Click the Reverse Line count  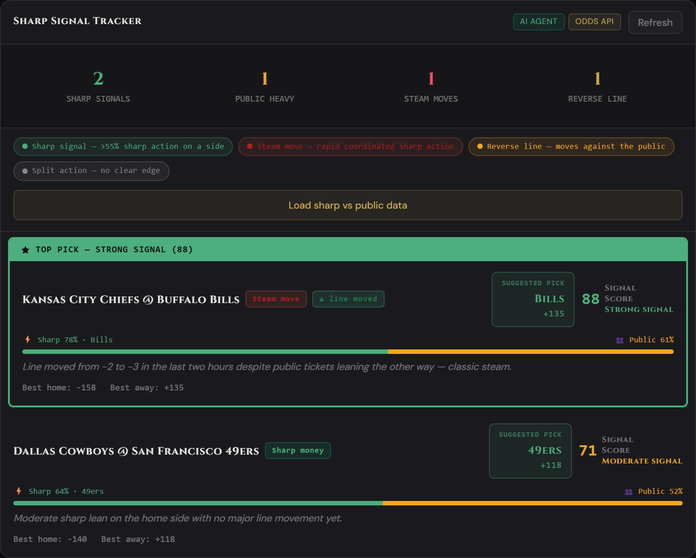[597, 79]
